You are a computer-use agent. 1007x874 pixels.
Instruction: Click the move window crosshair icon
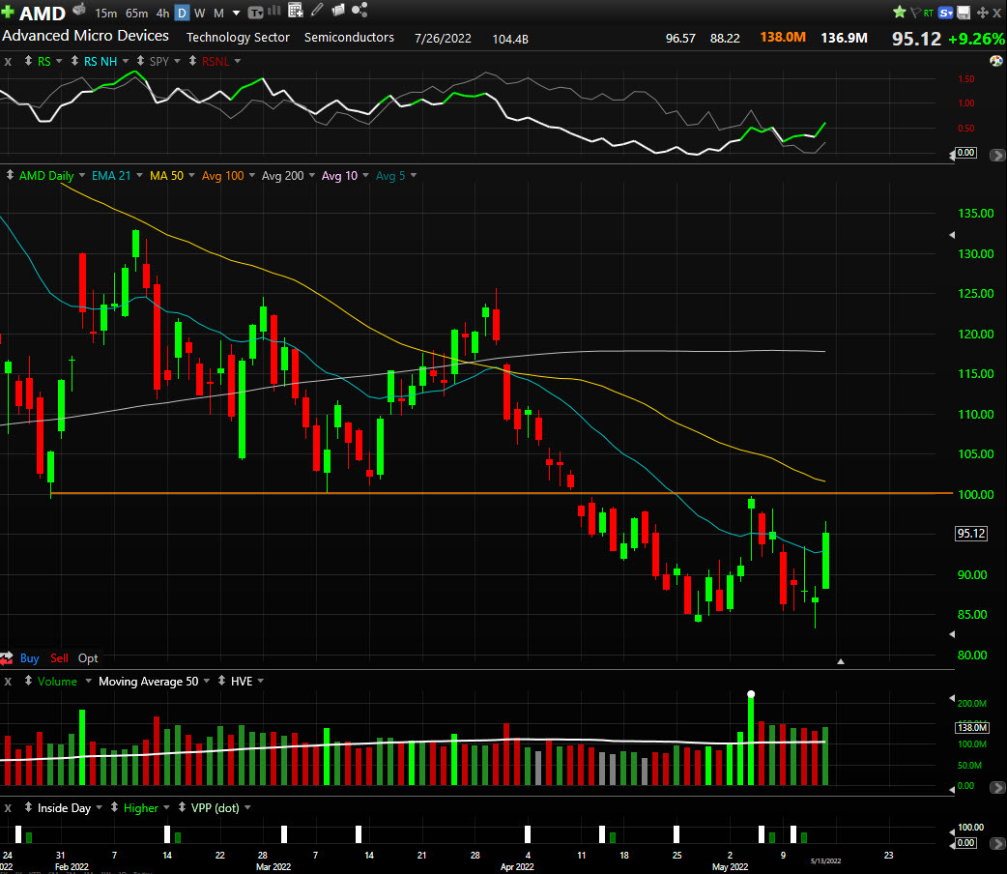pyautogui.click(x=982, y=13)
